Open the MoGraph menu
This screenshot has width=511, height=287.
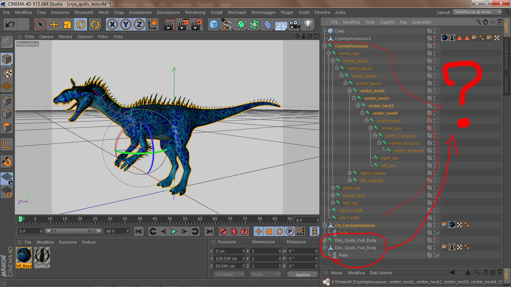point(237,12)
